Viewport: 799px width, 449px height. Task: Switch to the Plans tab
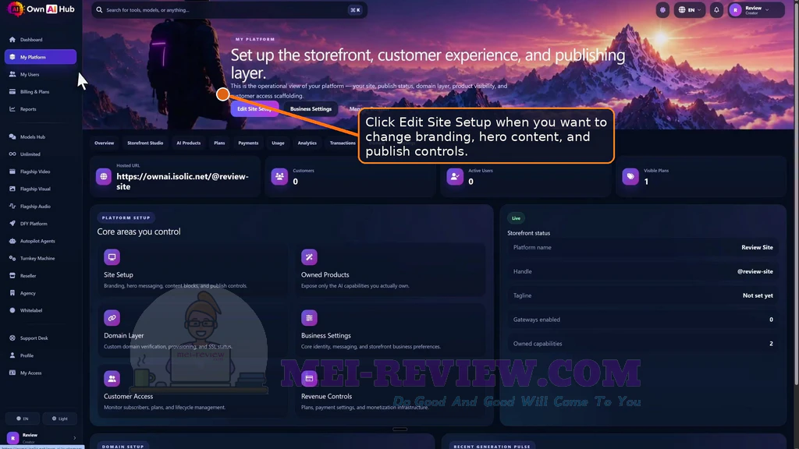(x=219, y=143)
